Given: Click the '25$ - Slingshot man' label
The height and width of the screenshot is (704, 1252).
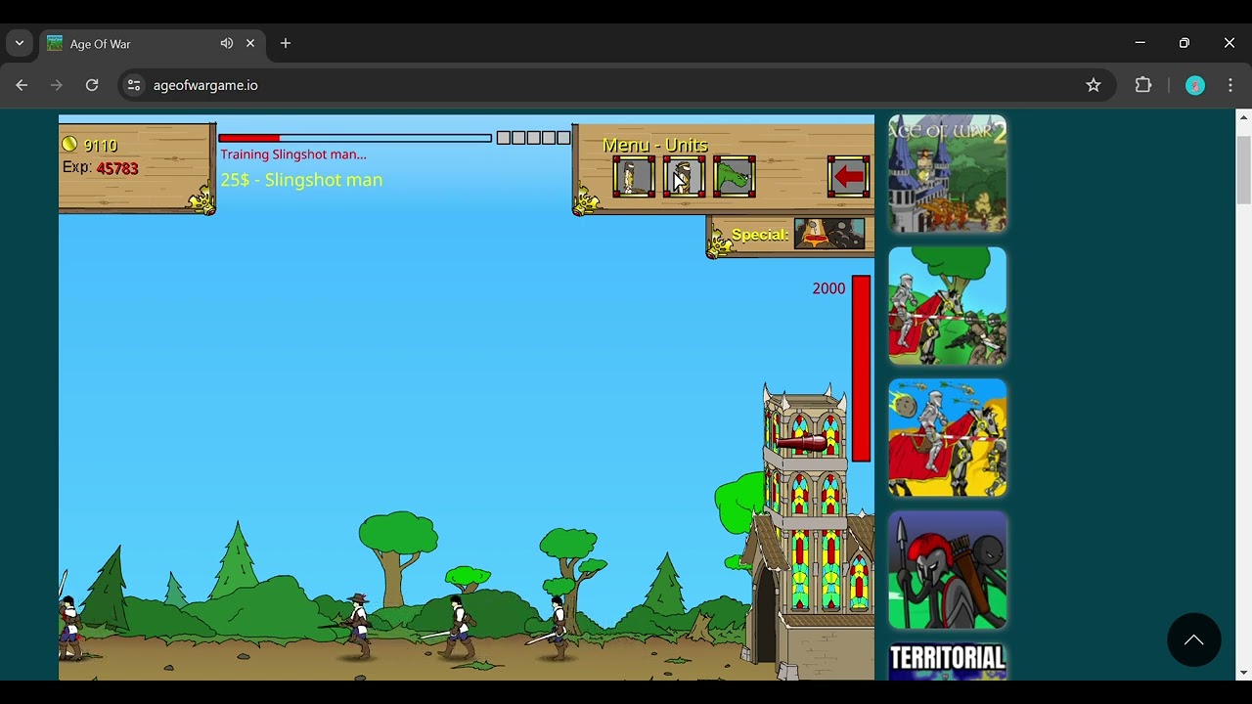Looking at the screenshot, I should [x=301, y=180].
